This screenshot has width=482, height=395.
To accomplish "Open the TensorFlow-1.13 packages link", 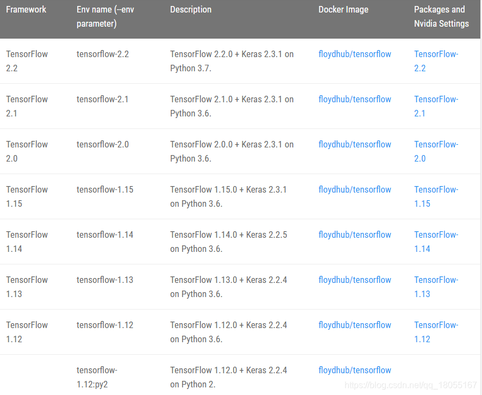I will [436, 287].
